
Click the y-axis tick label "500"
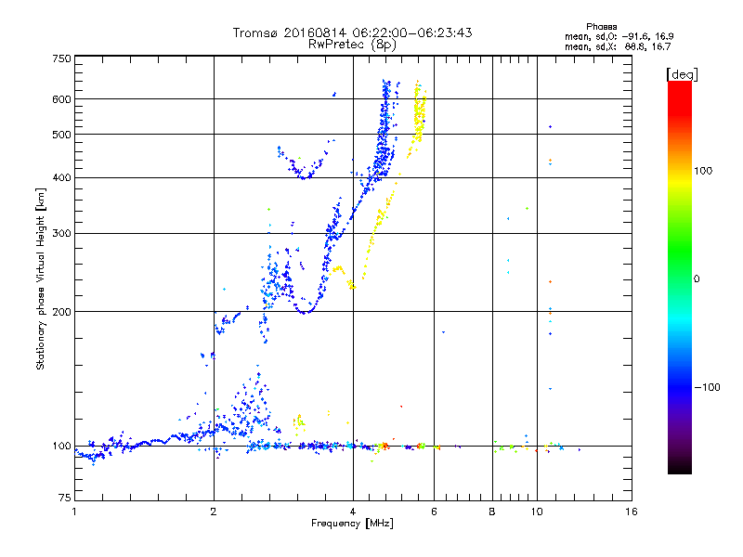[62, 135]
